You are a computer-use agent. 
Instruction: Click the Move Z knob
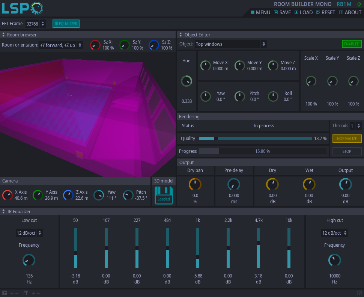pos(273,66)
